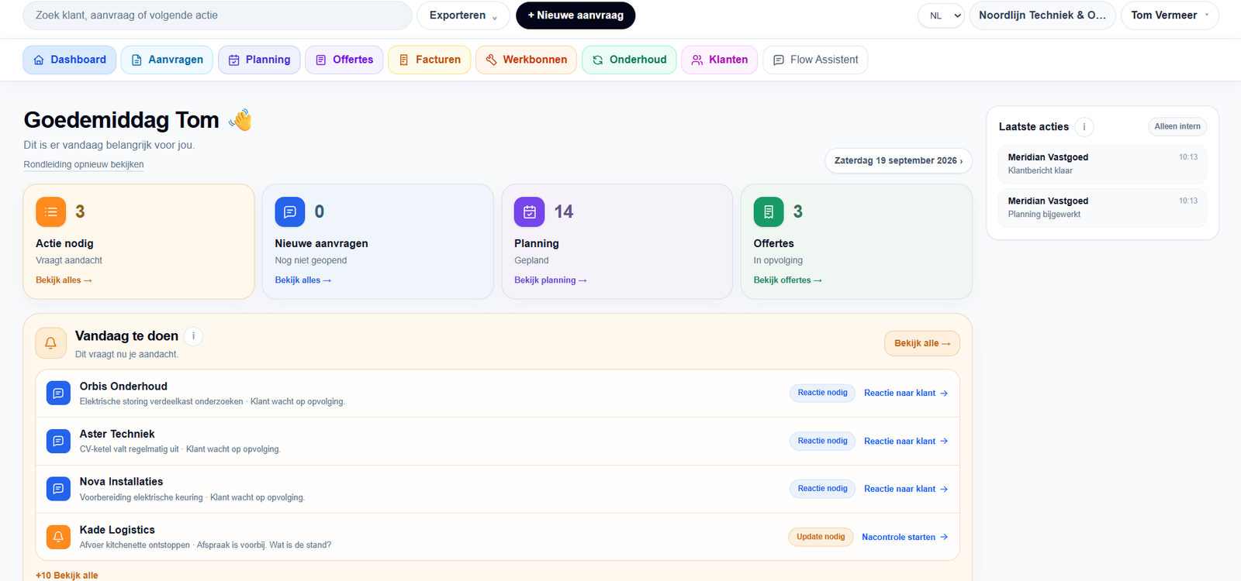Viewport: 1241px width, 581px height.
Task: Click Rondleiding opnieuw bekijken link
Action: point(84,165)
